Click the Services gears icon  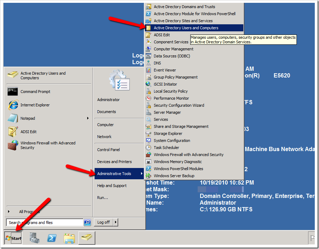pos(148,119)
